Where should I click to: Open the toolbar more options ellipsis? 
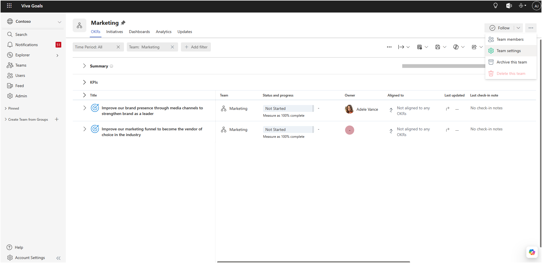tap(389, 47)
